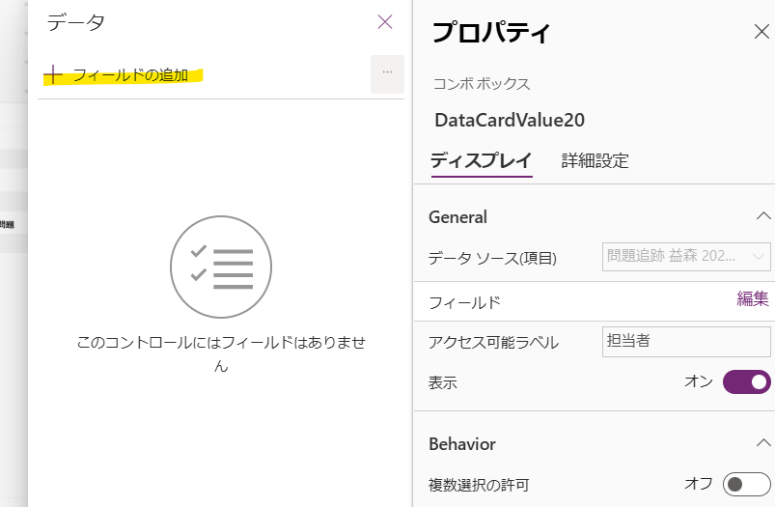Turn off the 表示 toggle
The image size is (775, 507).
click(746, 381)
